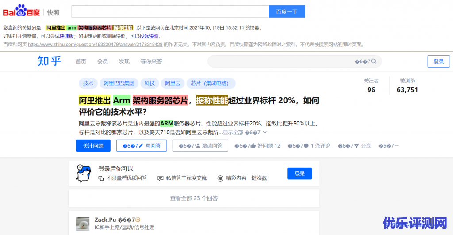453x235 pixels.
Task: Click the 阿里巴巴集团 topic tag
Action: point(119,83)
